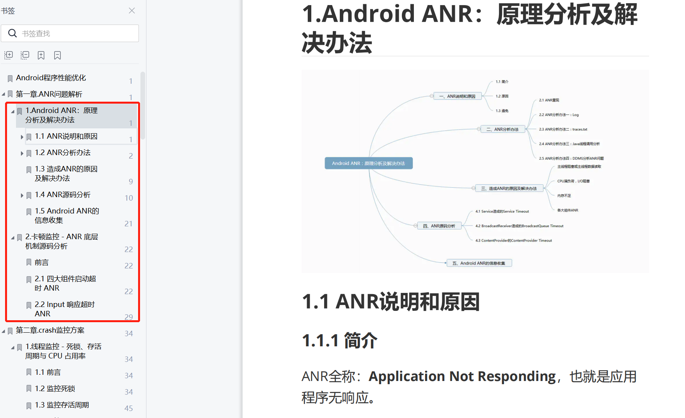Click bookmark icon beside 1.3 监控存活周期

click(29, 406)
